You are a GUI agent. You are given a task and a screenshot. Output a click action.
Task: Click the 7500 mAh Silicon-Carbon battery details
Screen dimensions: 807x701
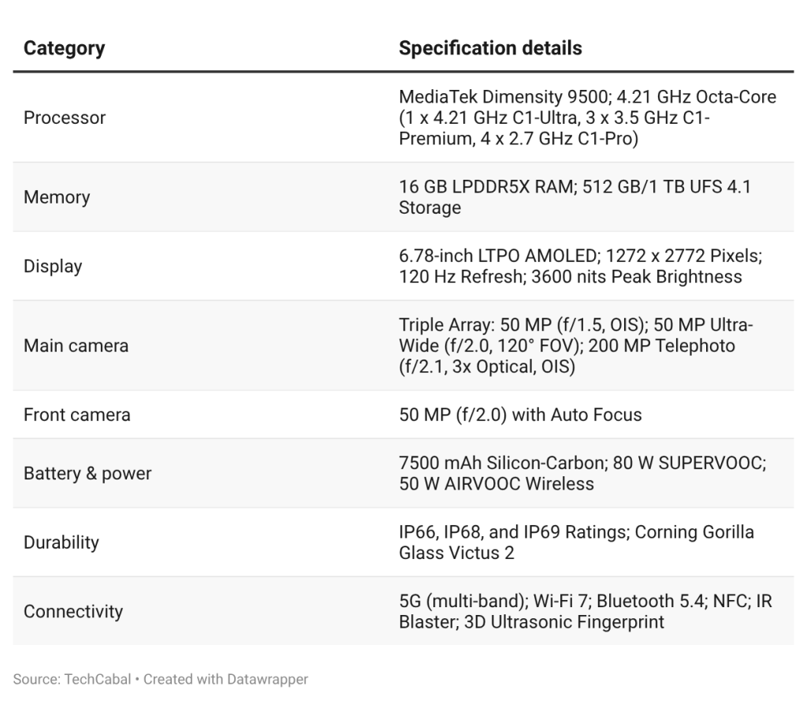coord(582,474)
